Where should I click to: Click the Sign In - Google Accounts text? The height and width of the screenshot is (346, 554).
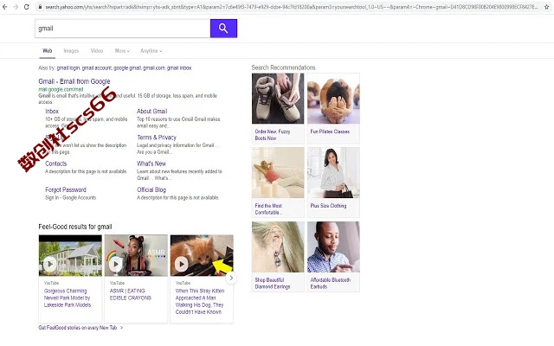pos(70,198)
